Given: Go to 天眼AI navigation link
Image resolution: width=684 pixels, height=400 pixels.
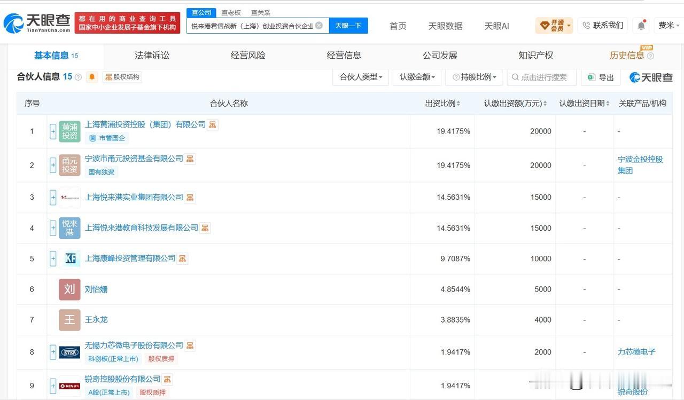Looking at the screenshot, I should pyautogui.click(x=496, y=26).
